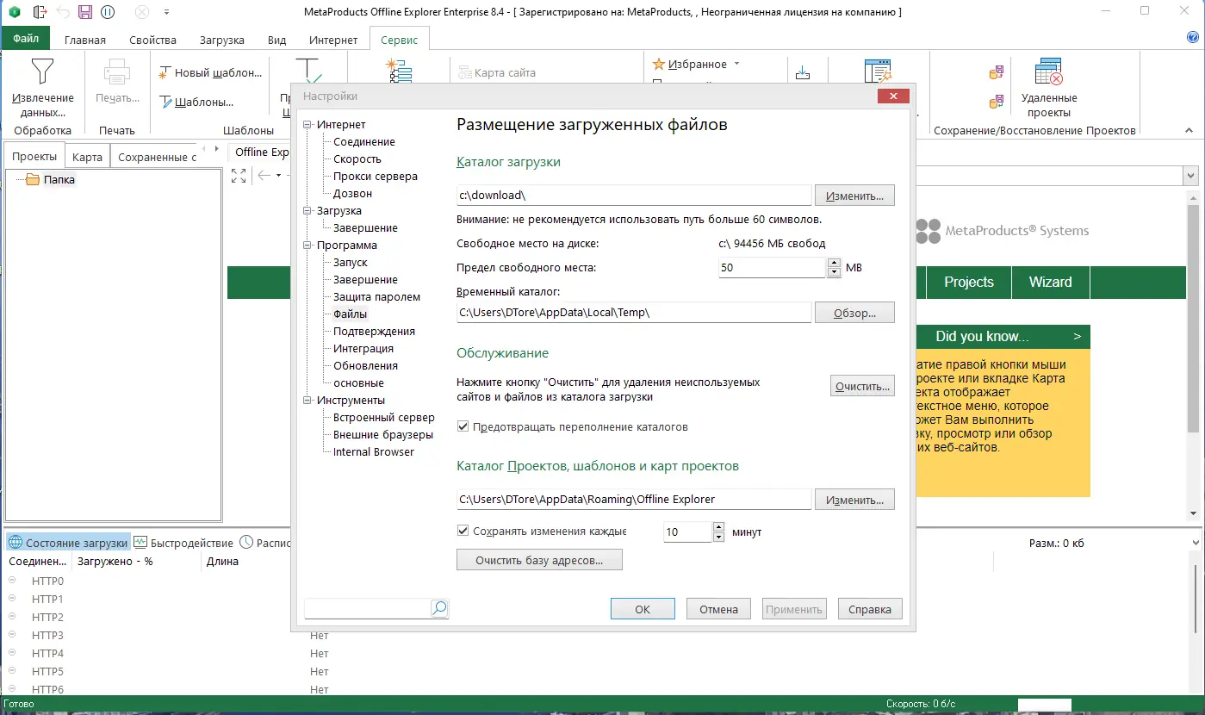This screenshot has width=1205, height=715.
Task: Collapse the Программа settings branch
Action: point(307,245)
